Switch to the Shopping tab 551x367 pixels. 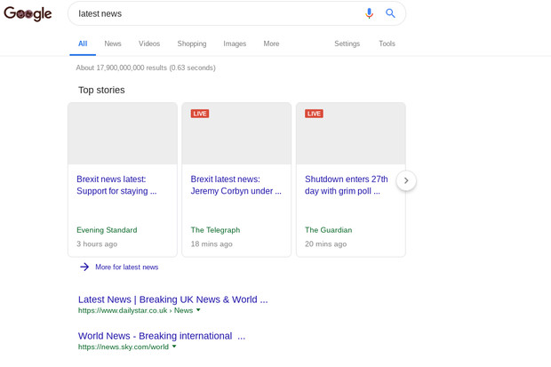tap(191, 44)
